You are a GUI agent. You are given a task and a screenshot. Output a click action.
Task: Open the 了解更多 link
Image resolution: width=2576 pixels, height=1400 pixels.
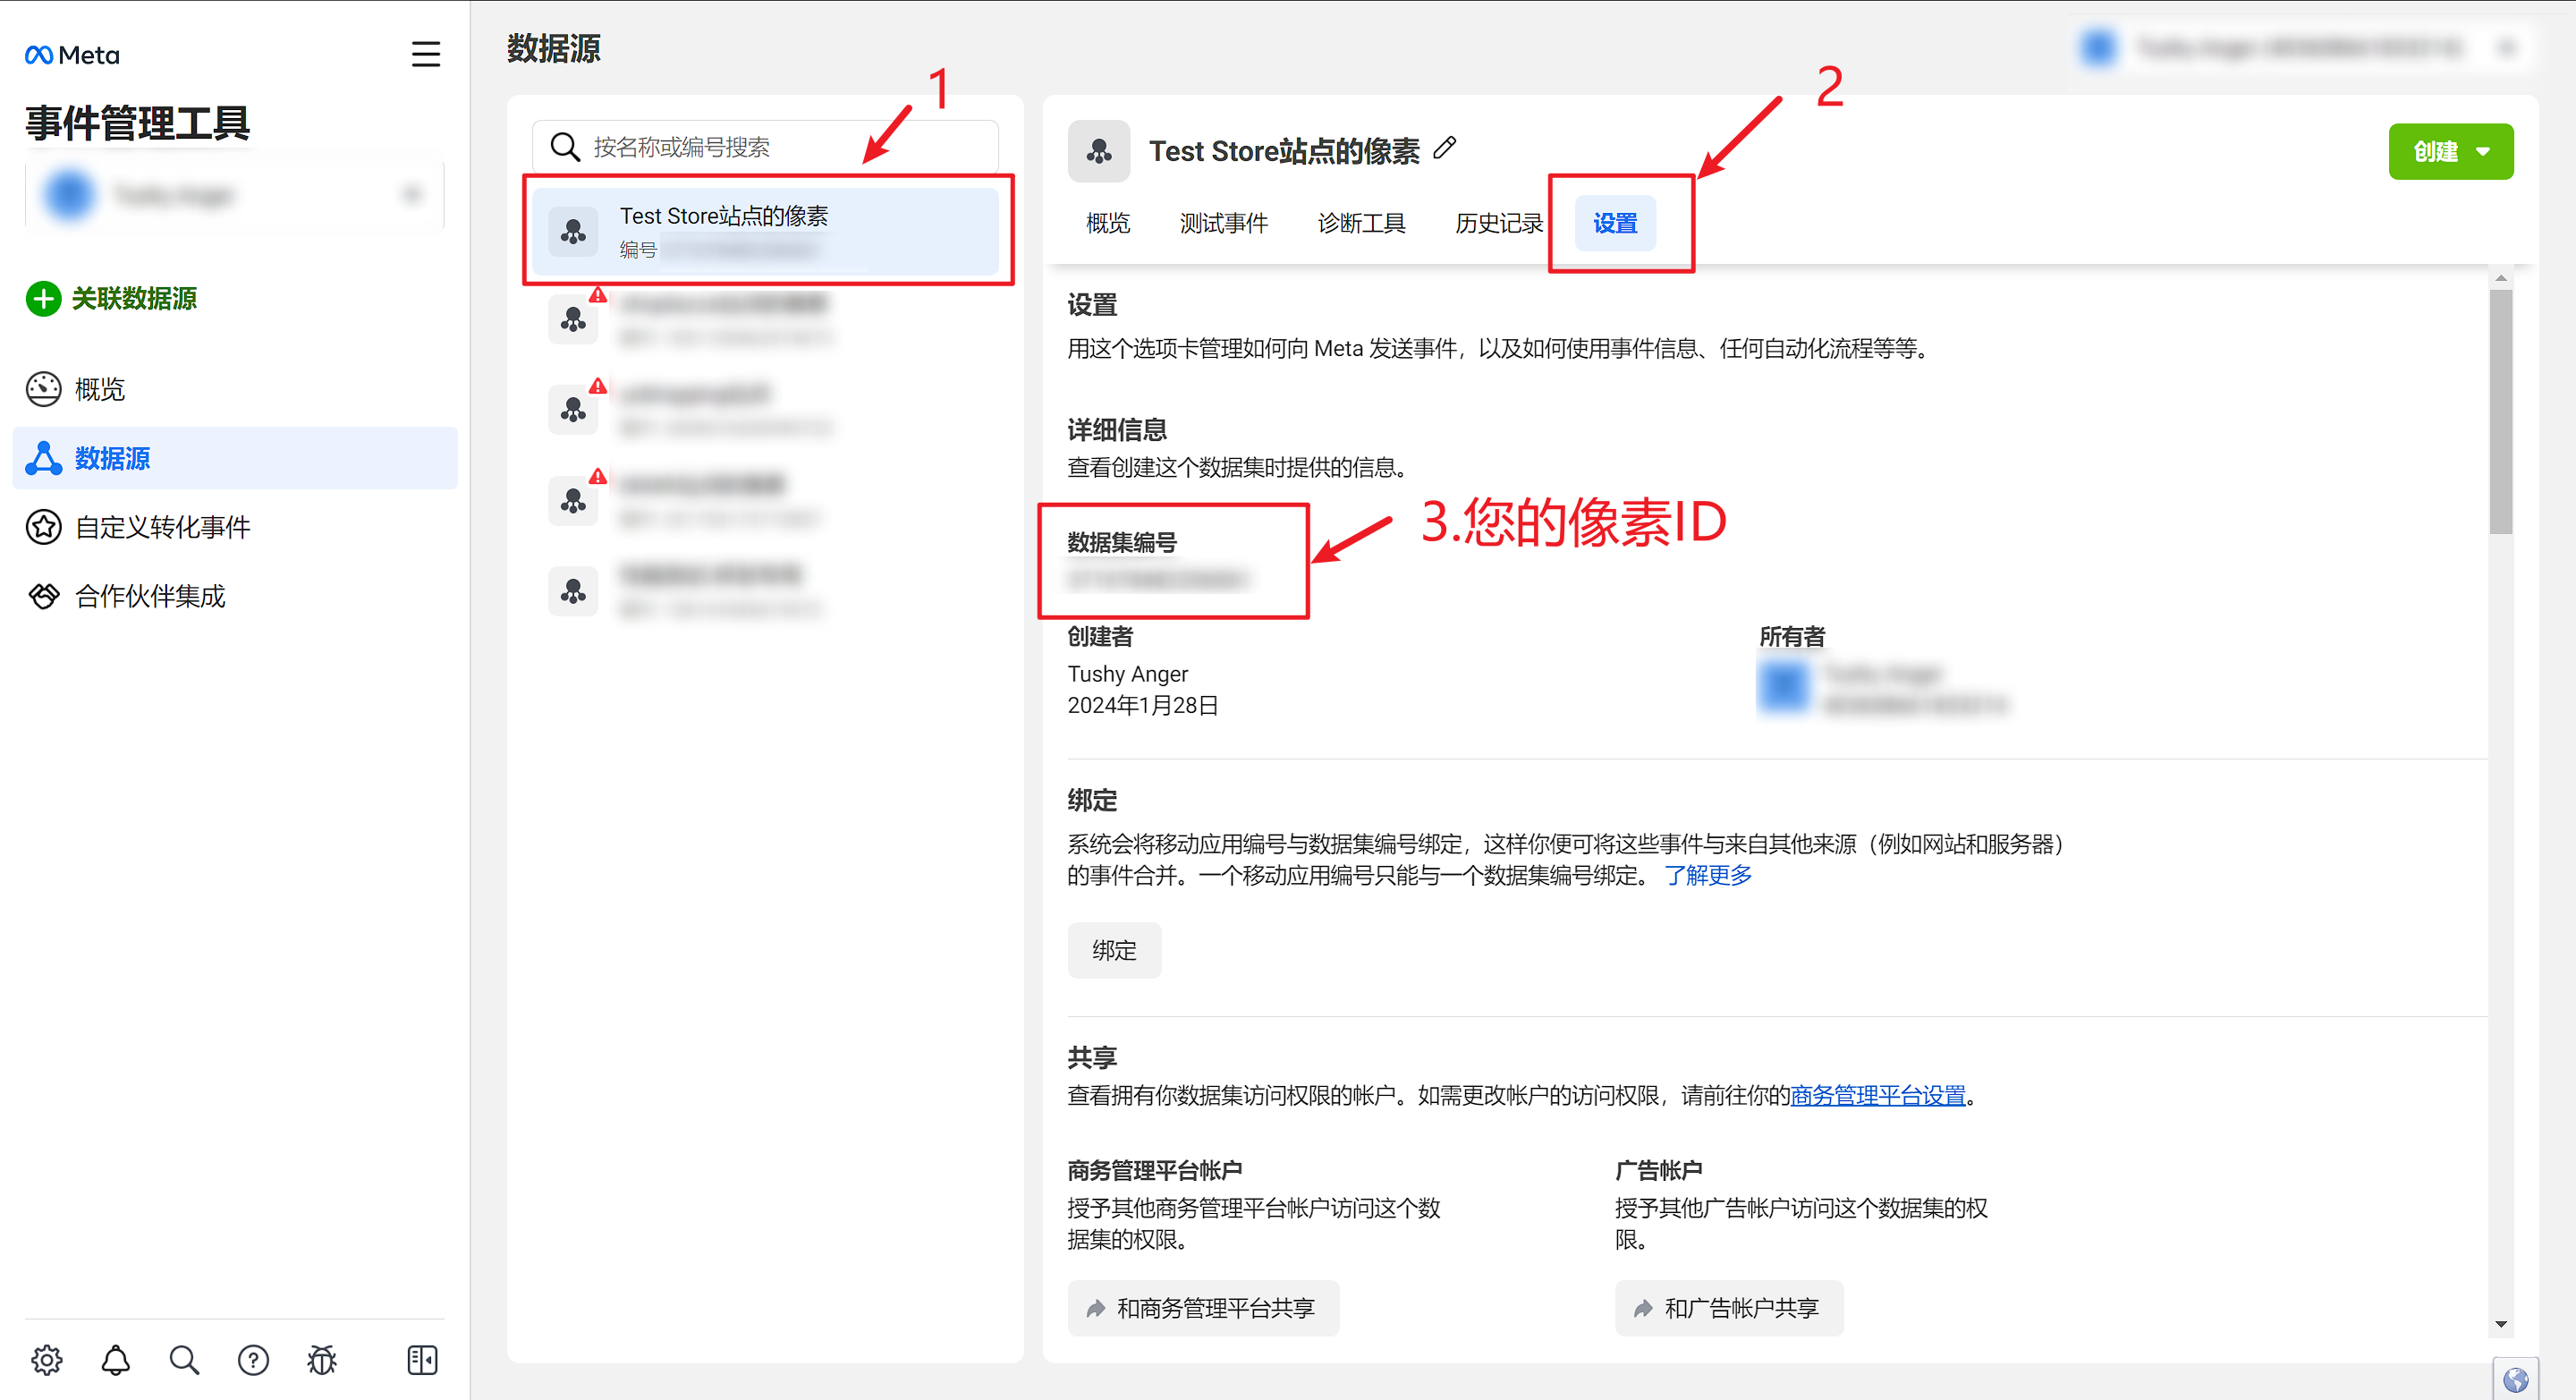click(1708, 875)
